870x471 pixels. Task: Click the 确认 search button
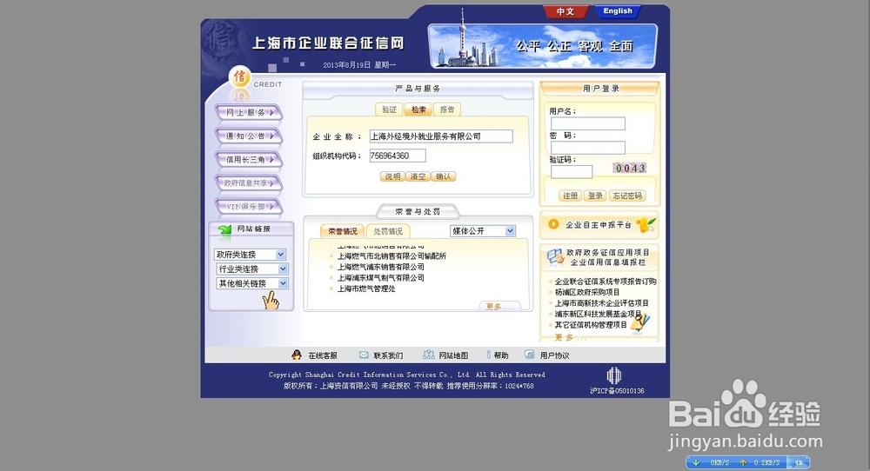[x=444, y=176]
